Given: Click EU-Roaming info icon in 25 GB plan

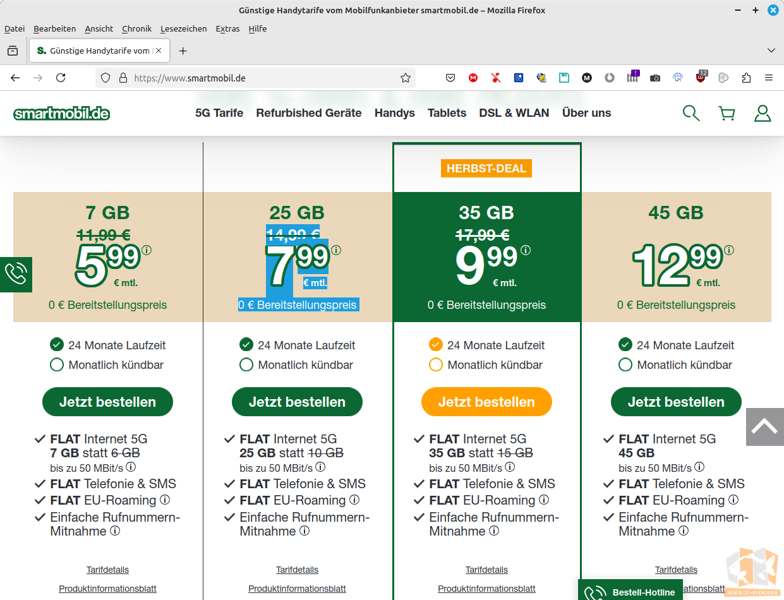Looking at the screenshot, I should [354, 500].
